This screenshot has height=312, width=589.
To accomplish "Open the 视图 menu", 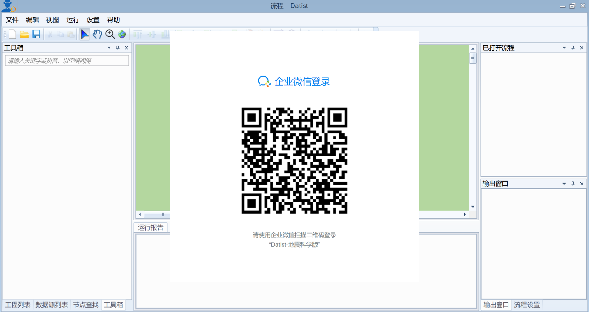I will point(53,20).
